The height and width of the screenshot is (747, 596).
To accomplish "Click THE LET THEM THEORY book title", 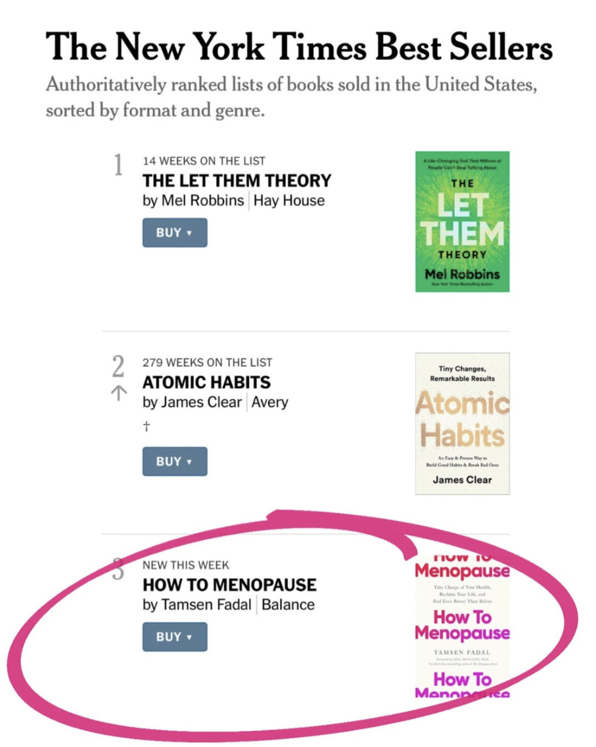I will (x=236, y=181).
